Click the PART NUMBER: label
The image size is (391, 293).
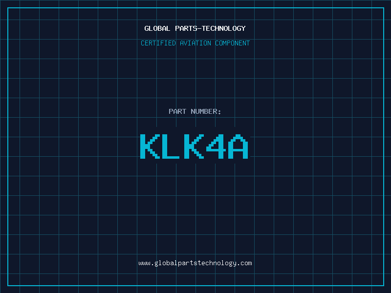click(x=195, y=111)
